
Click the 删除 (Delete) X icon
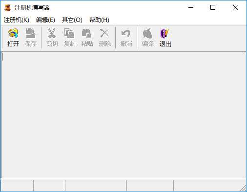104,33
